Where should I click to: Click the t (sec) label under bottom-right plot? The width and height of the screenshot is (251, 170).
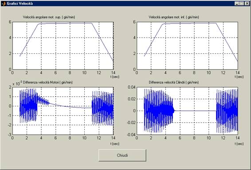click(x=239, y=144)
